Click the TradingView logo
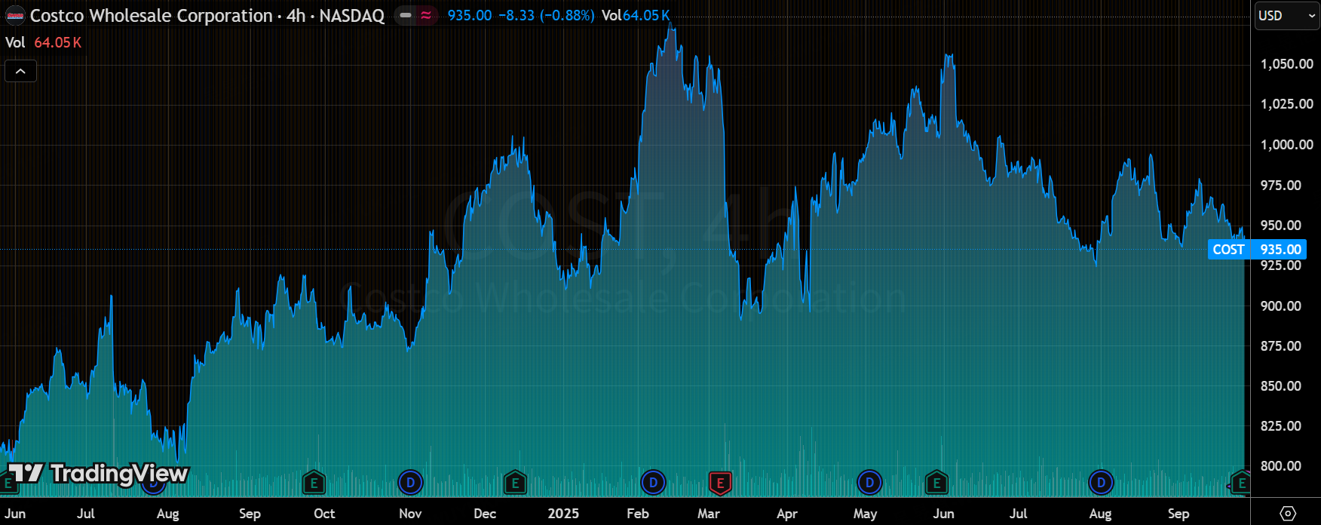The width and height of the screenshot is (1321, 525). [98, 474]
